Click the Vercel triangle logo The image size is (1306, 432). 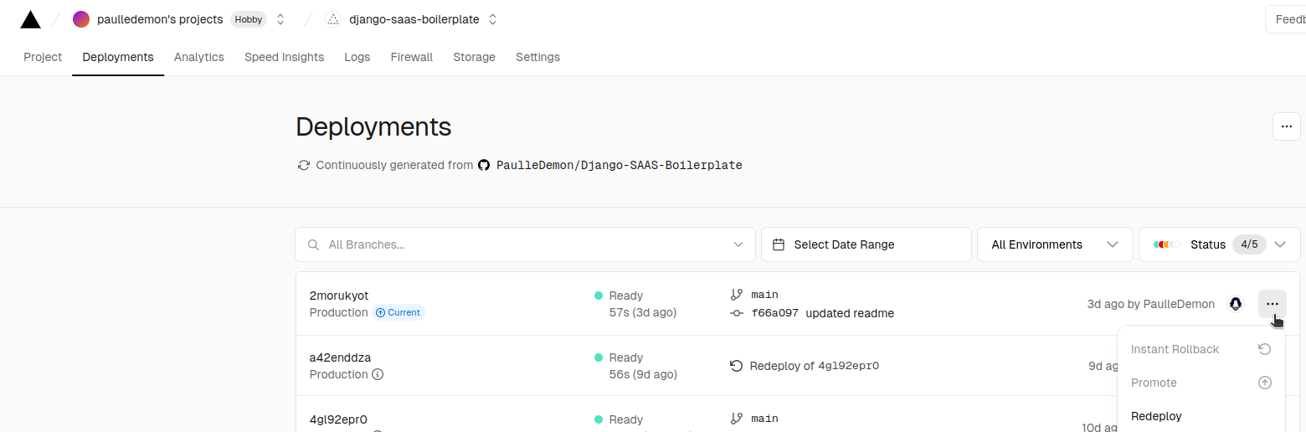point(30,19)
